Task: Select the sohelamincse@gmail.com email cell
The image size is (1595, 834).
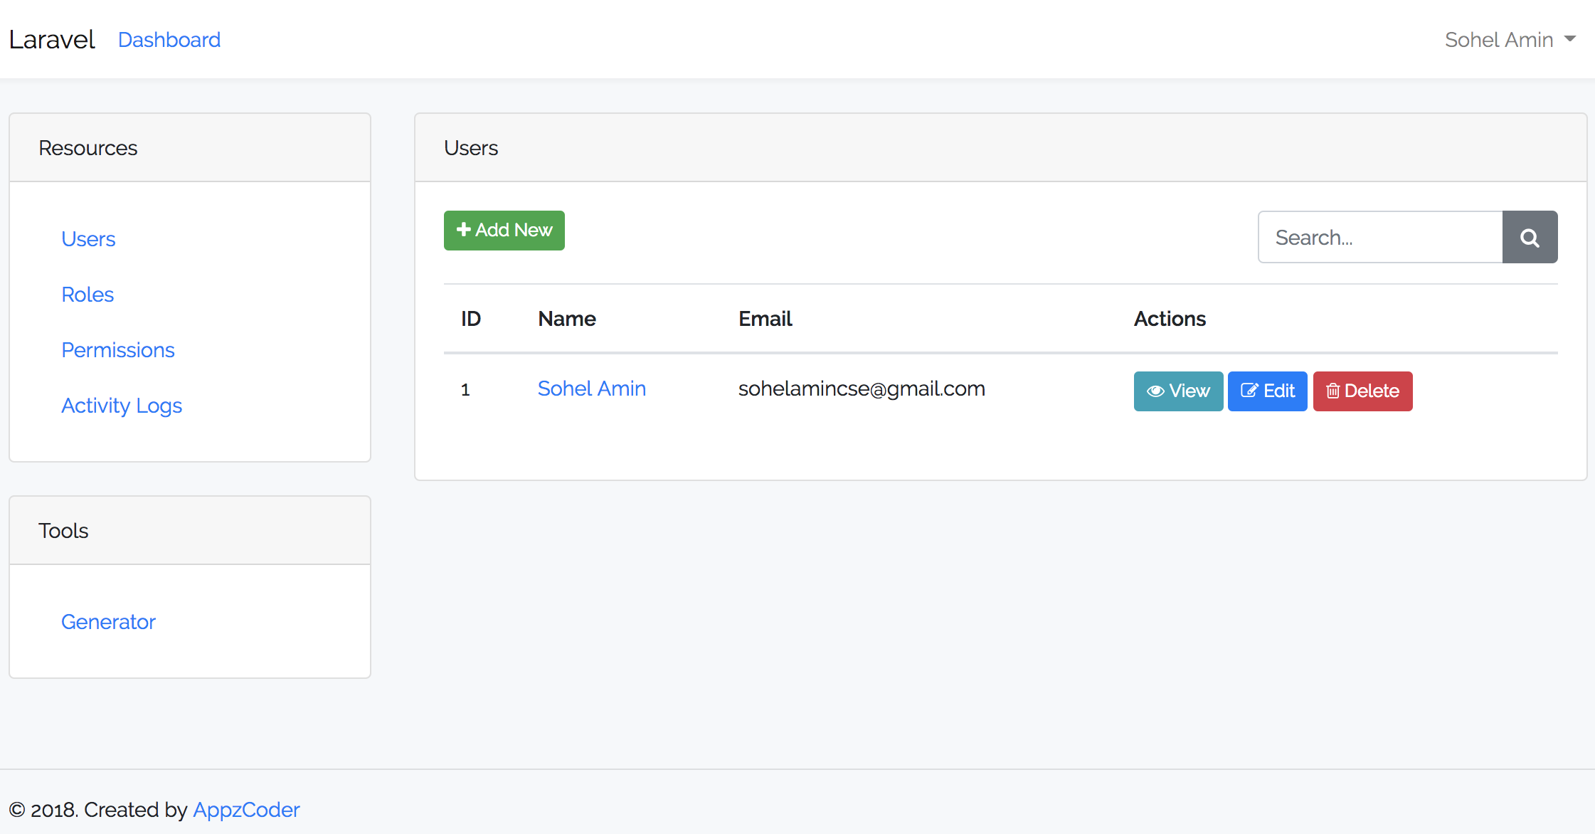Action: (862, 389)
